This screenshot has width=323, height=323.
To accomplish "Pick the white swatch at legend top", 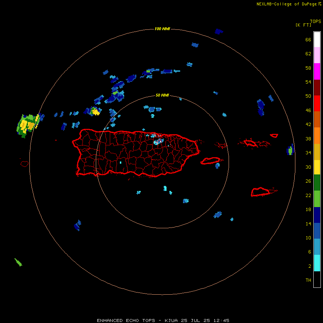I will click(x=317, y=39).
